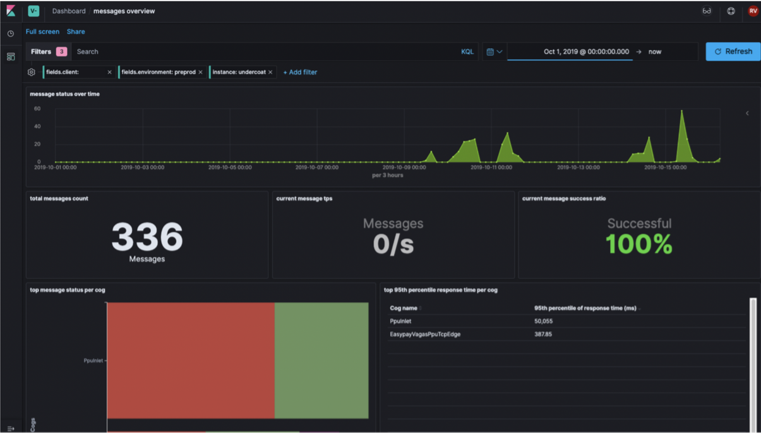Image resolution: width=761 pixels, height=433 pixels.
Task: Open the V- space selector
Action: 33,11
